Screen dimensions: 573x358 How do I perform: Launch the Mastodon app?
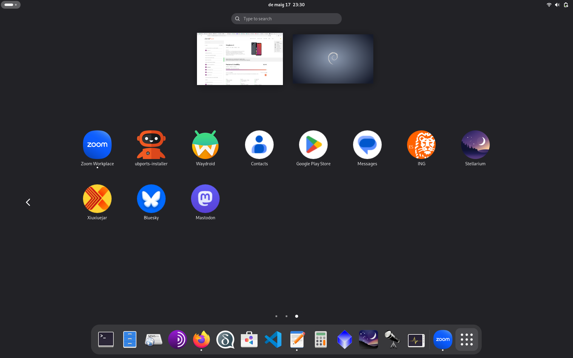pyautogui.click(x=205, y=202)
